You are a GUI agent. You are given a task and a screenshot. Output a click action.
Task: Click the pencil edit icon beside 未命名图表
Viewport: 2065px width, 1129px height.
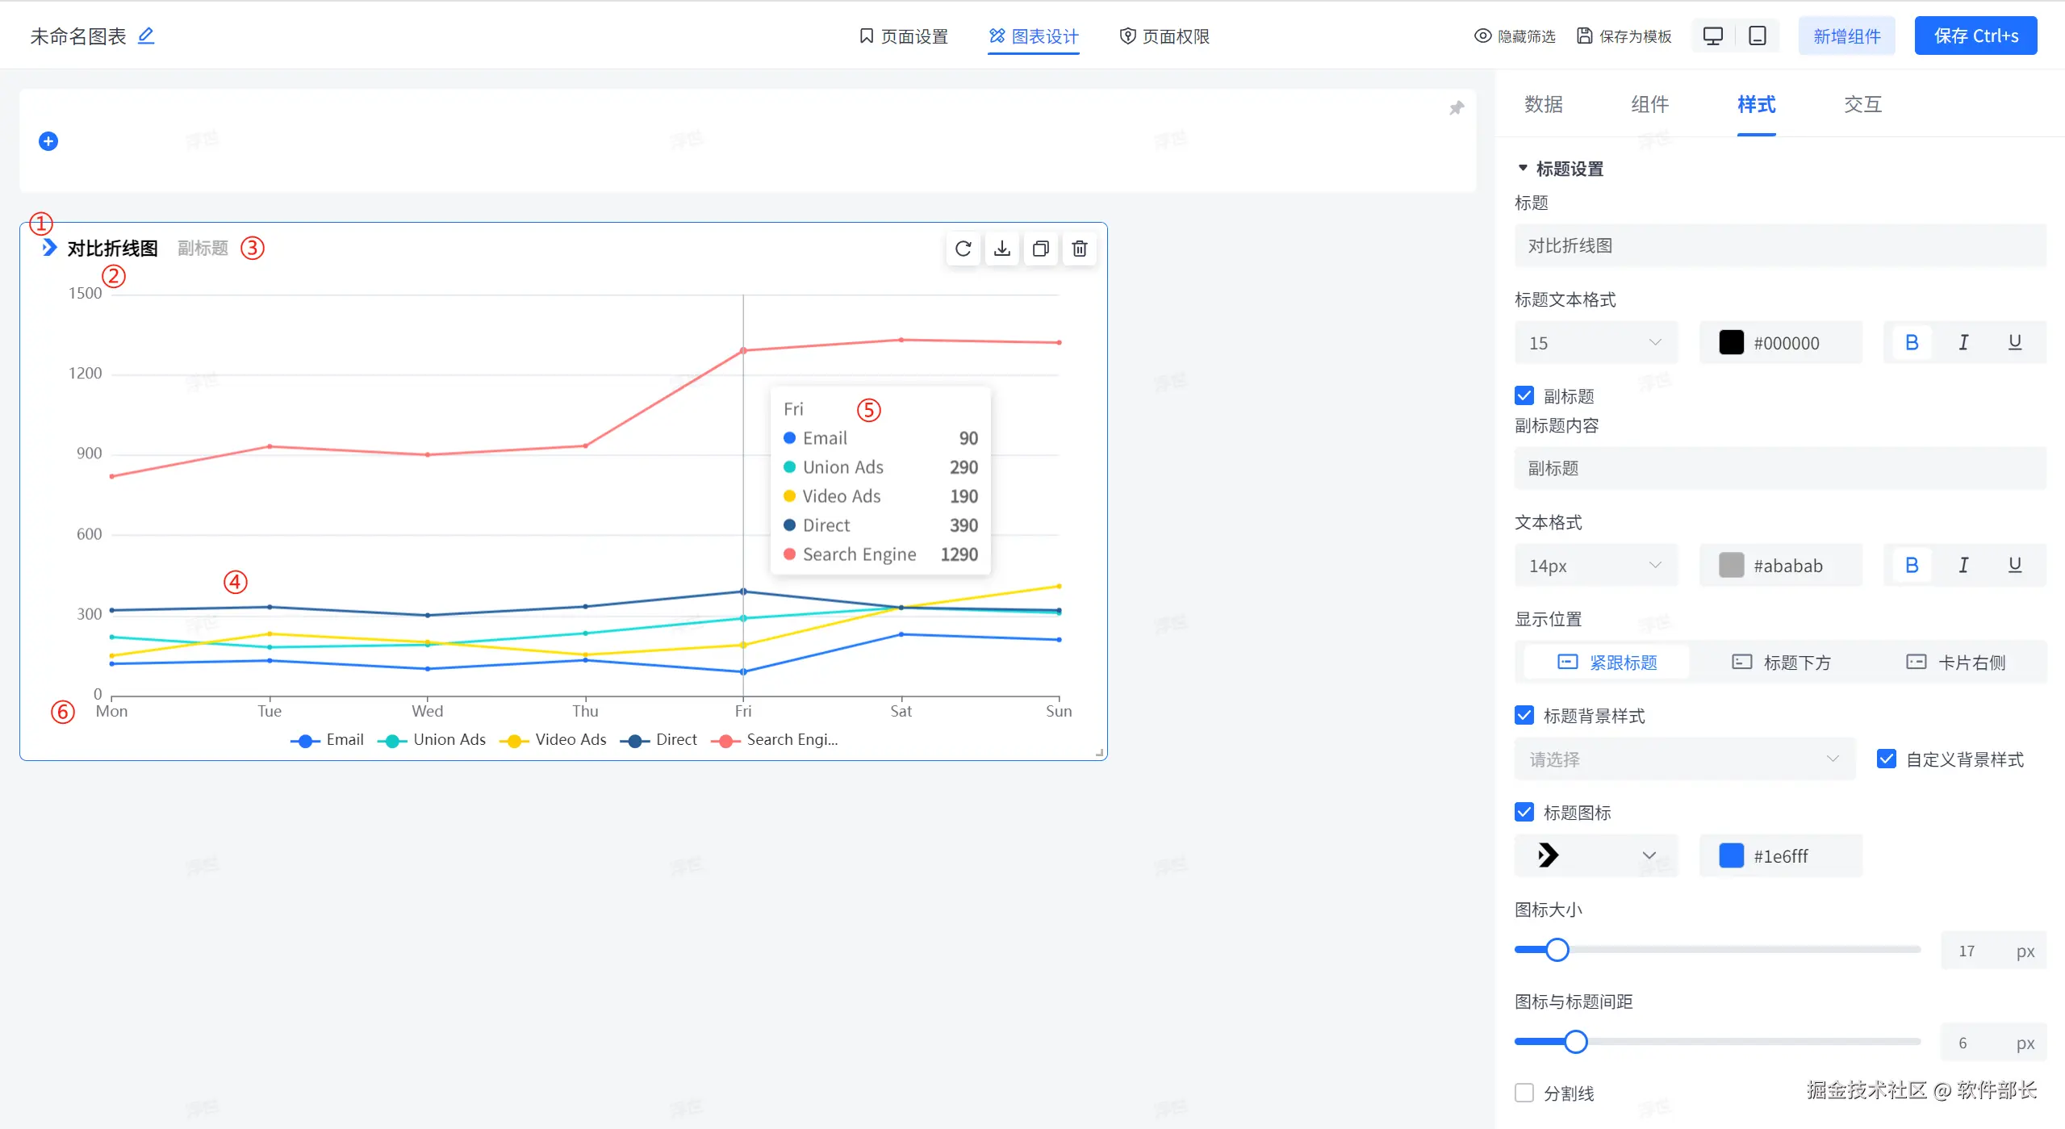coord(146,36)
